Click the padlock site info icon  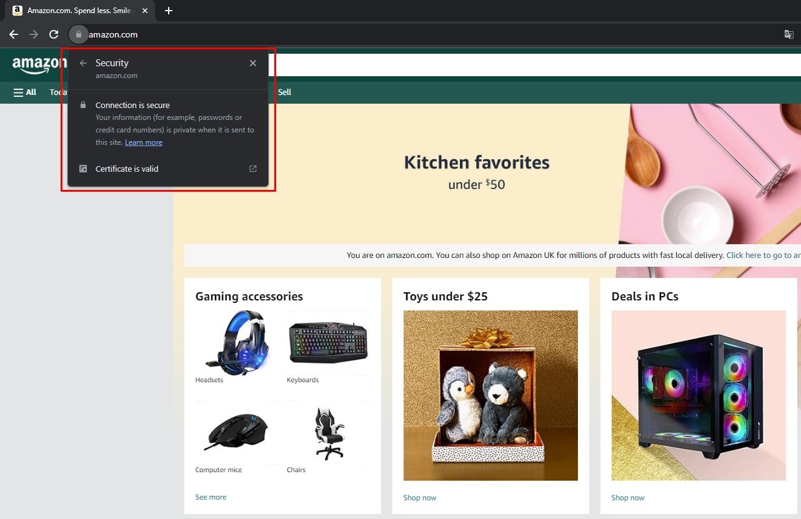pos(79,34)
